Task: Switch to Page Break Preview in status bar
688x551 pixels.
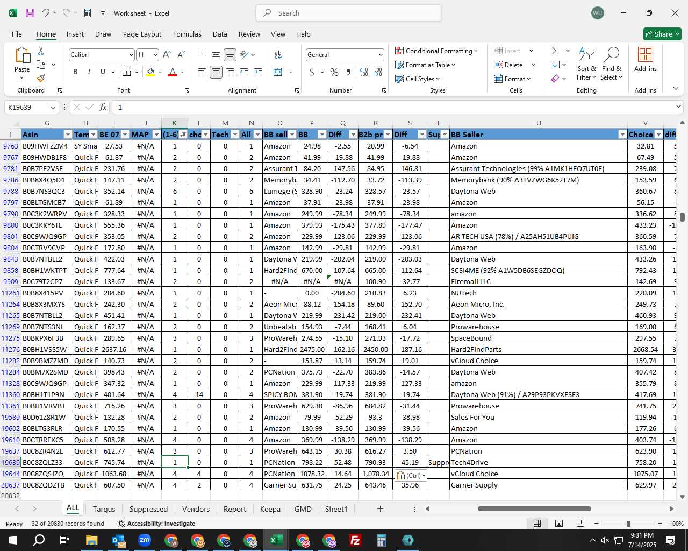Action: point(580,523)
